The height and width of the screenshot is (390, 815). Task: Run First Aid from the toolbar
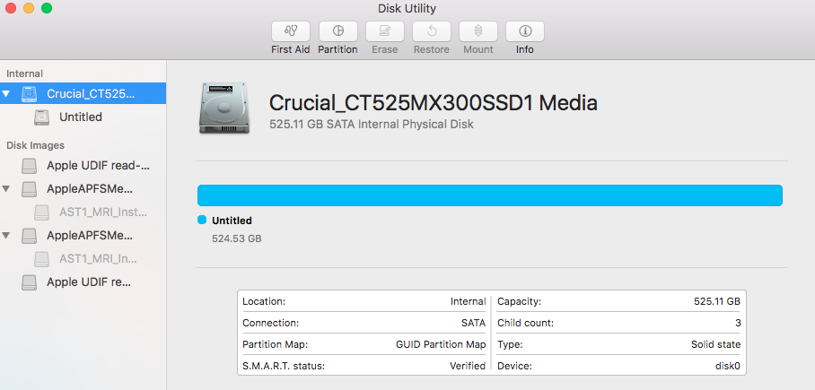point(291,31)
